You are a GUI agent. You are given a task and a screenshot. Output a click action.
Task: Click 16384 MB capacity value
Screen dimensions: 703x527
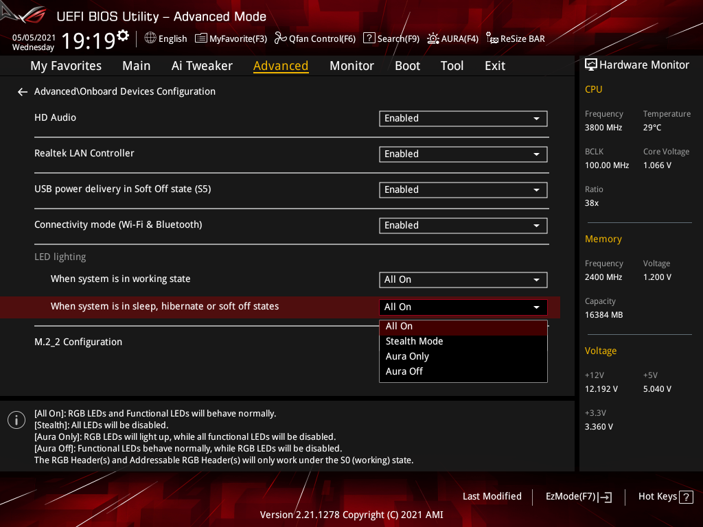[x=603, y=315]
